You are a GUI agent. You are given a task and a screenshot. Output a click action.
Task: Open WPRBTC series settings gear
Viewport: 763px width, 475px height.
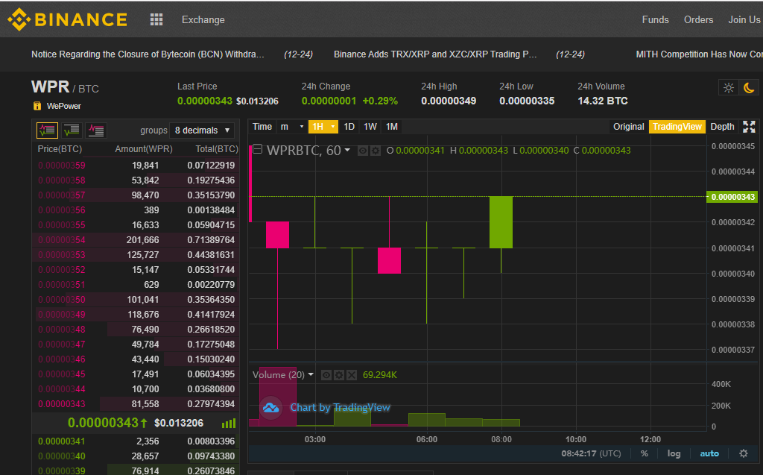pos(376,151)
